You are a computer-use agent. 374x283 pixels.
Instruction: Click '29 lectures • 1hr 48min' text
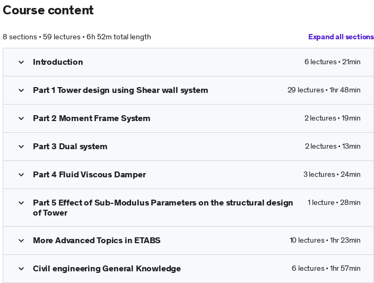(324, 90)
